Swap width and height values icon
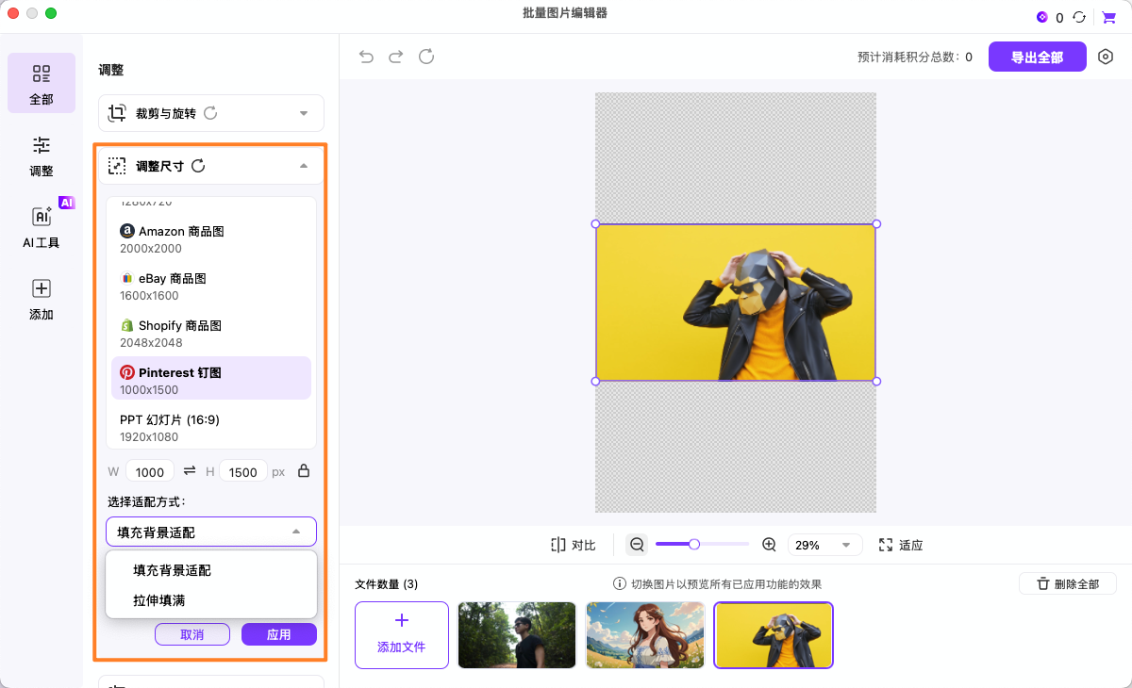The width and height of the screenshot is (1132, 688). point(190,471)
